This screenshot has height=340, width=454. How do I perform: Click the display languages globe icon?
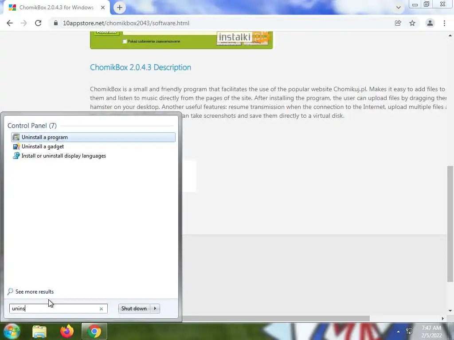pyautogui.click(x=16, y=156)
